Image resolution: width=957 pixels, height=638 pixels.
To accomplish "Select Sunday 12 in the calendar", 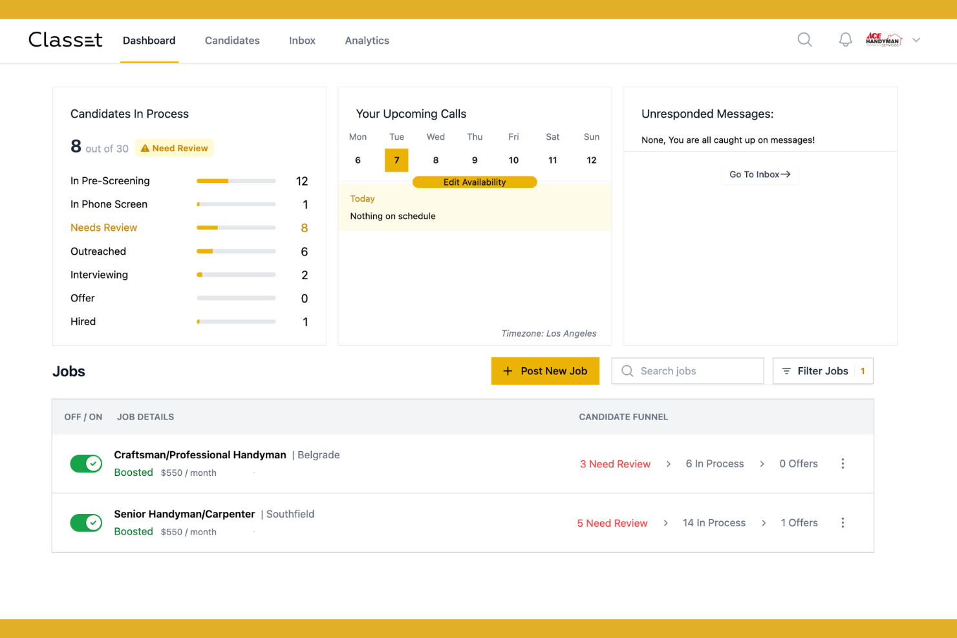I will point(592,160).
